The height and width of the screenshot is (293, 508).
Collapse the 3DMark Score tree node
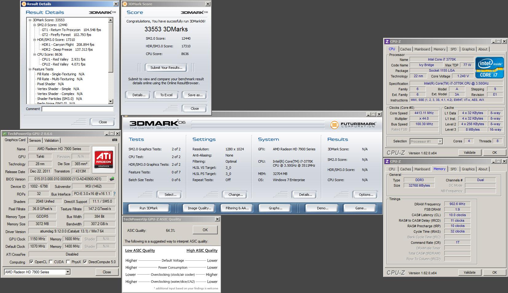30,20
